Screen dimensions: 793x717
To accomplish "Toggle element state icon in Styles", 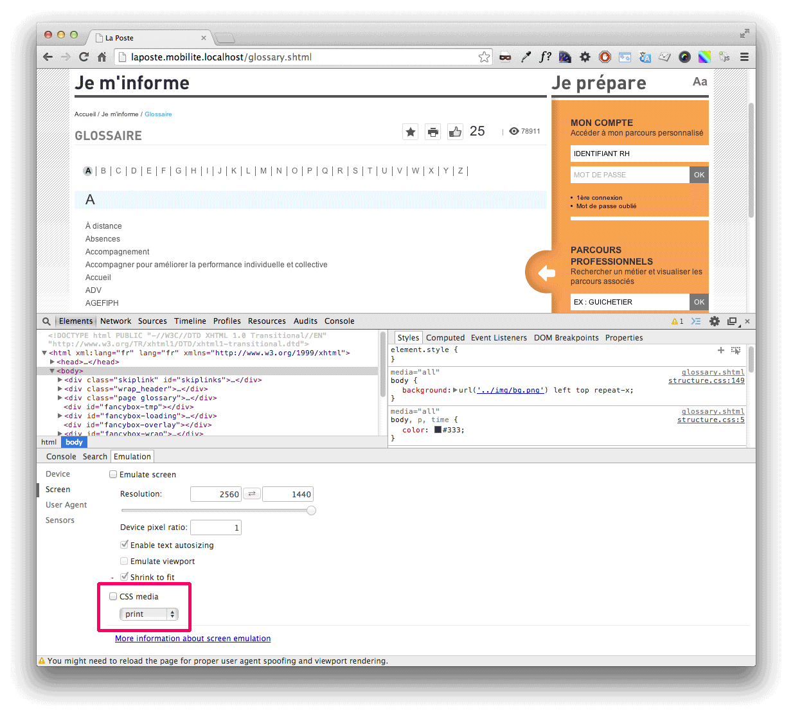I will pyautogui.click(x=736, y=350).
